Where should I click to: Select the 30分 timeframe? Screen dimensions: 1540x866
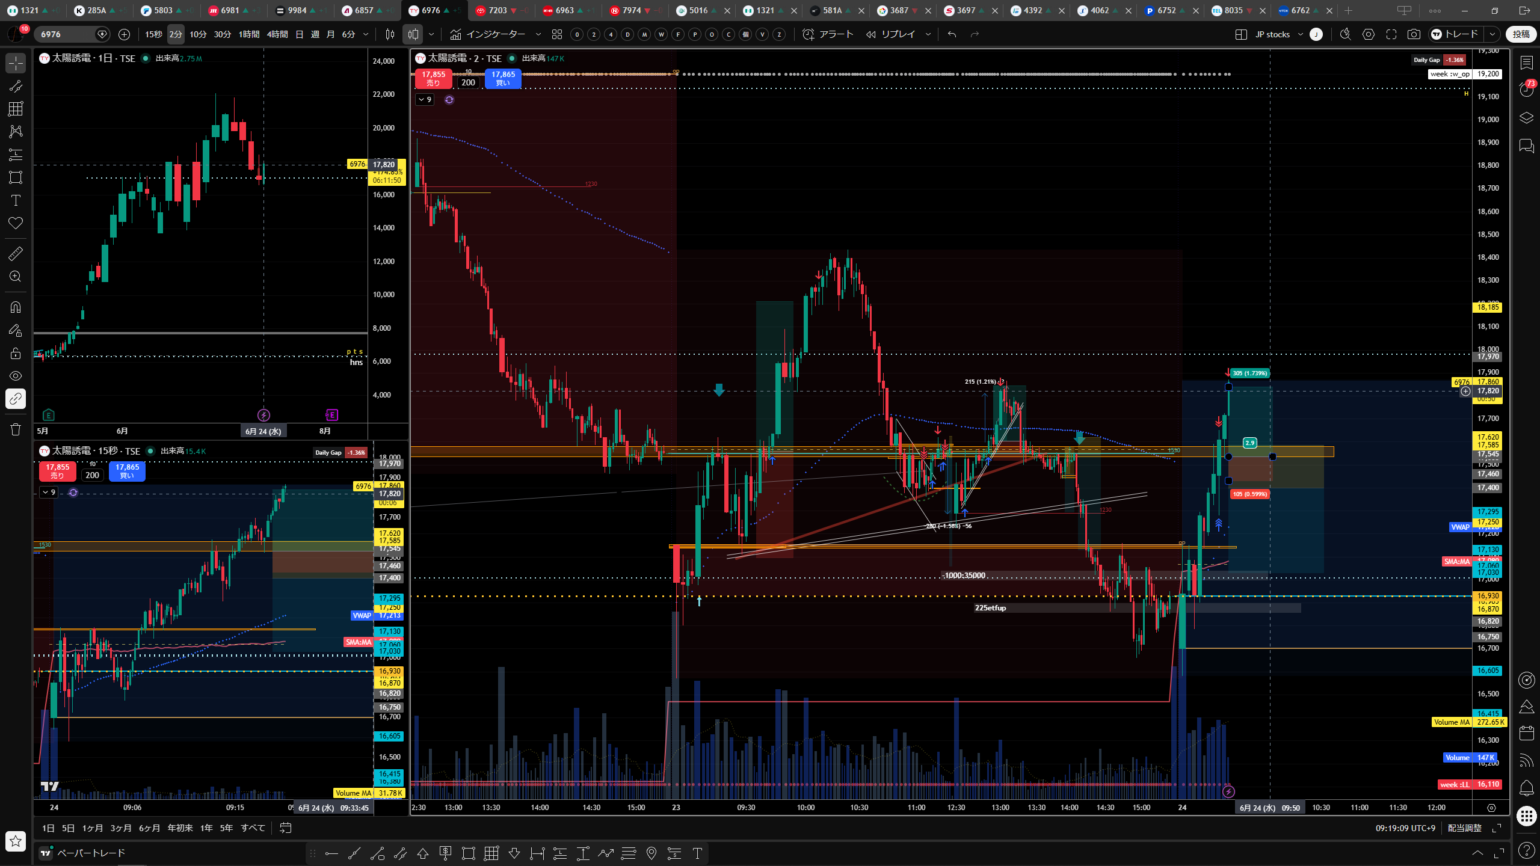223,34
